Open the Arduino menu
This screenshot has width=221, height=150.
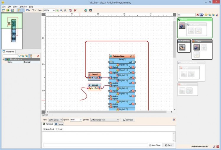(x=23, y=6)
